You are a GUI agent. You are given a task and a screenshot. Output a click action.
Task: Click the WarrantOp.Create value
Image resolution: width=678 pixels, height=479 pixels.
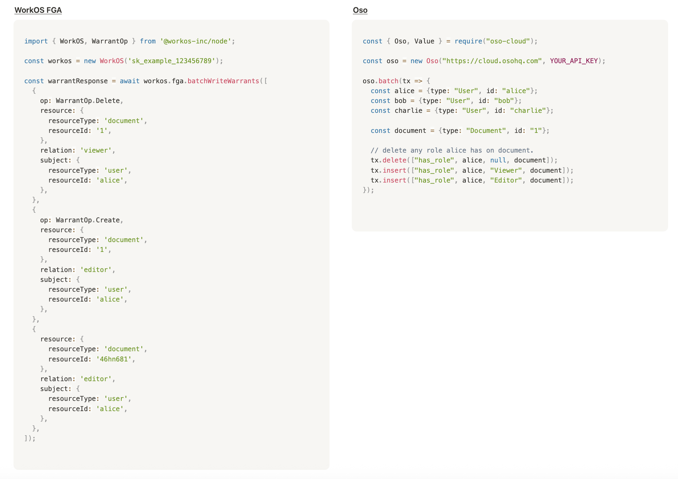(88, 220)
